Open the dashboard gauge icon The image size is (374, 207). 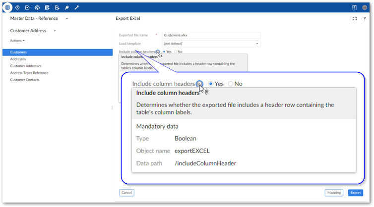[x=37, y=7]
